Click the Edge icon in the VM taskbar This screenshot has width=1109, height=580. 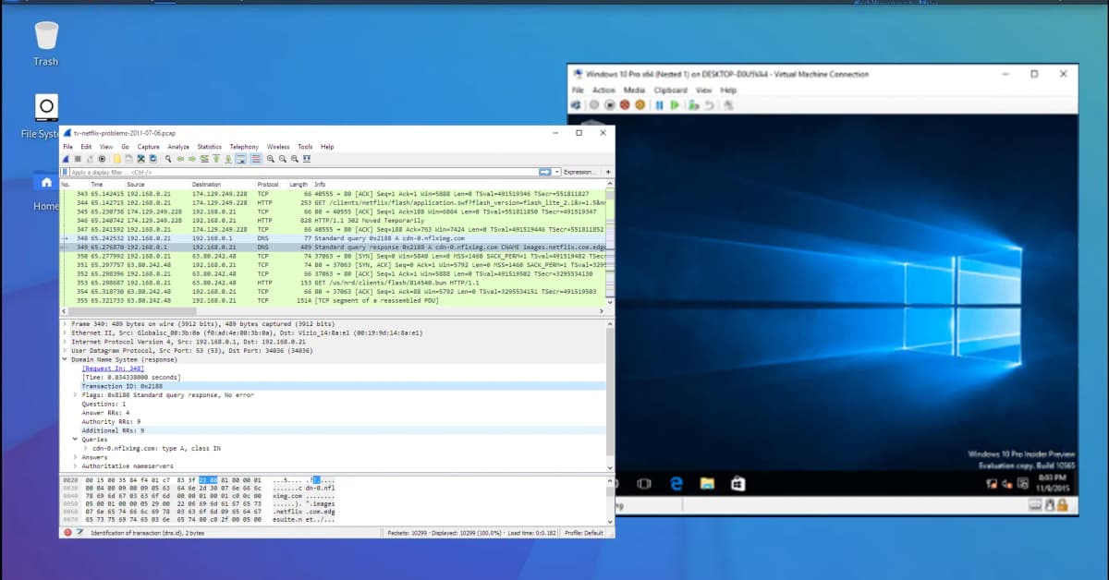click(676, 483)
